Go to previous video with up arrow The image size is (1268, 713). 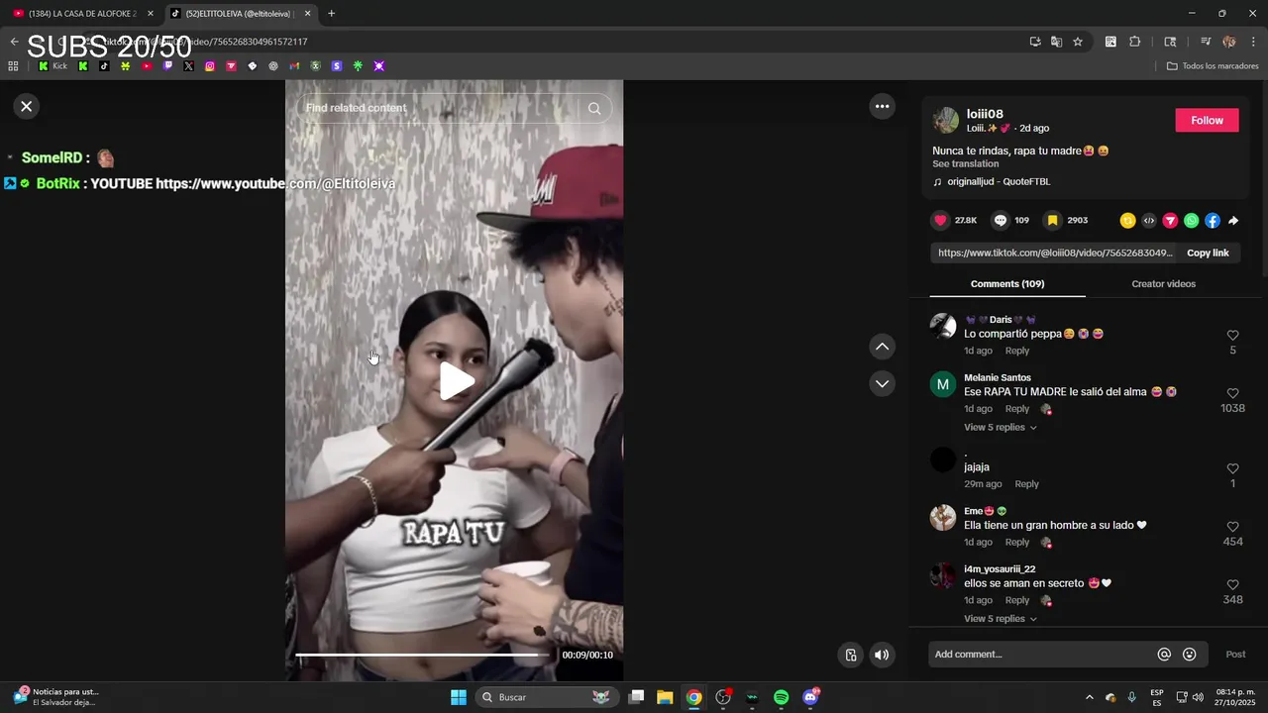click(x=882, y=347)
